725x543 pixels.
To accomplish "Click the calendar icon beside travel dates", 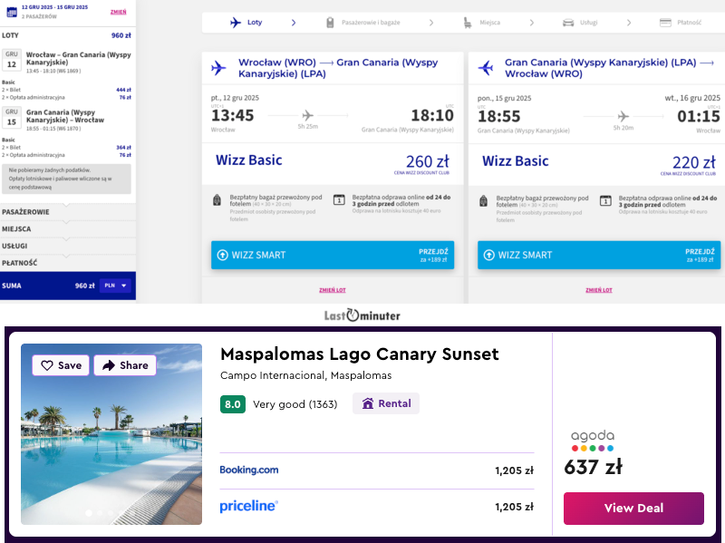I will point(11,11).
